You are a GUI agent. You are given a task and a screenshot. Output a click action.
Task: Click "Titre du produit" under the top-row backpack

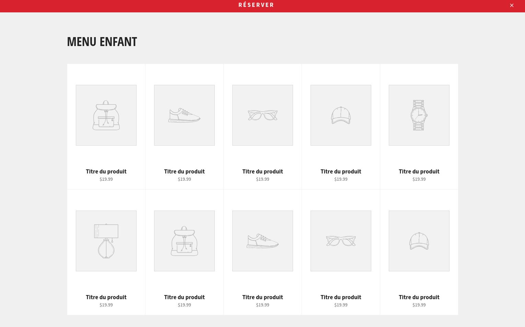pos(106,171)
